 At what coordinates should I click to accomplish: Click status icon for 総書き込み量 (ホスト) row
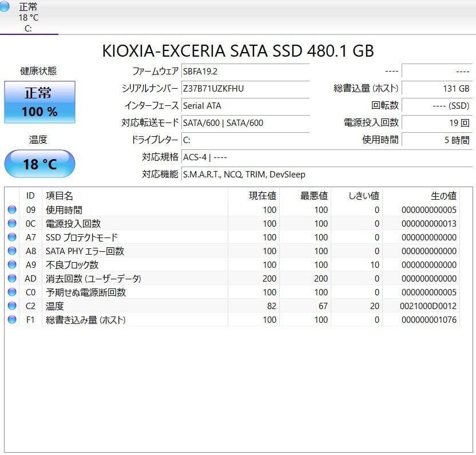[x=12, y=320]
